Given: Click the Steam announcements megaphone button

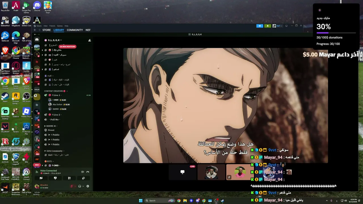Looking at the screenshot, I should pos(260,26).
